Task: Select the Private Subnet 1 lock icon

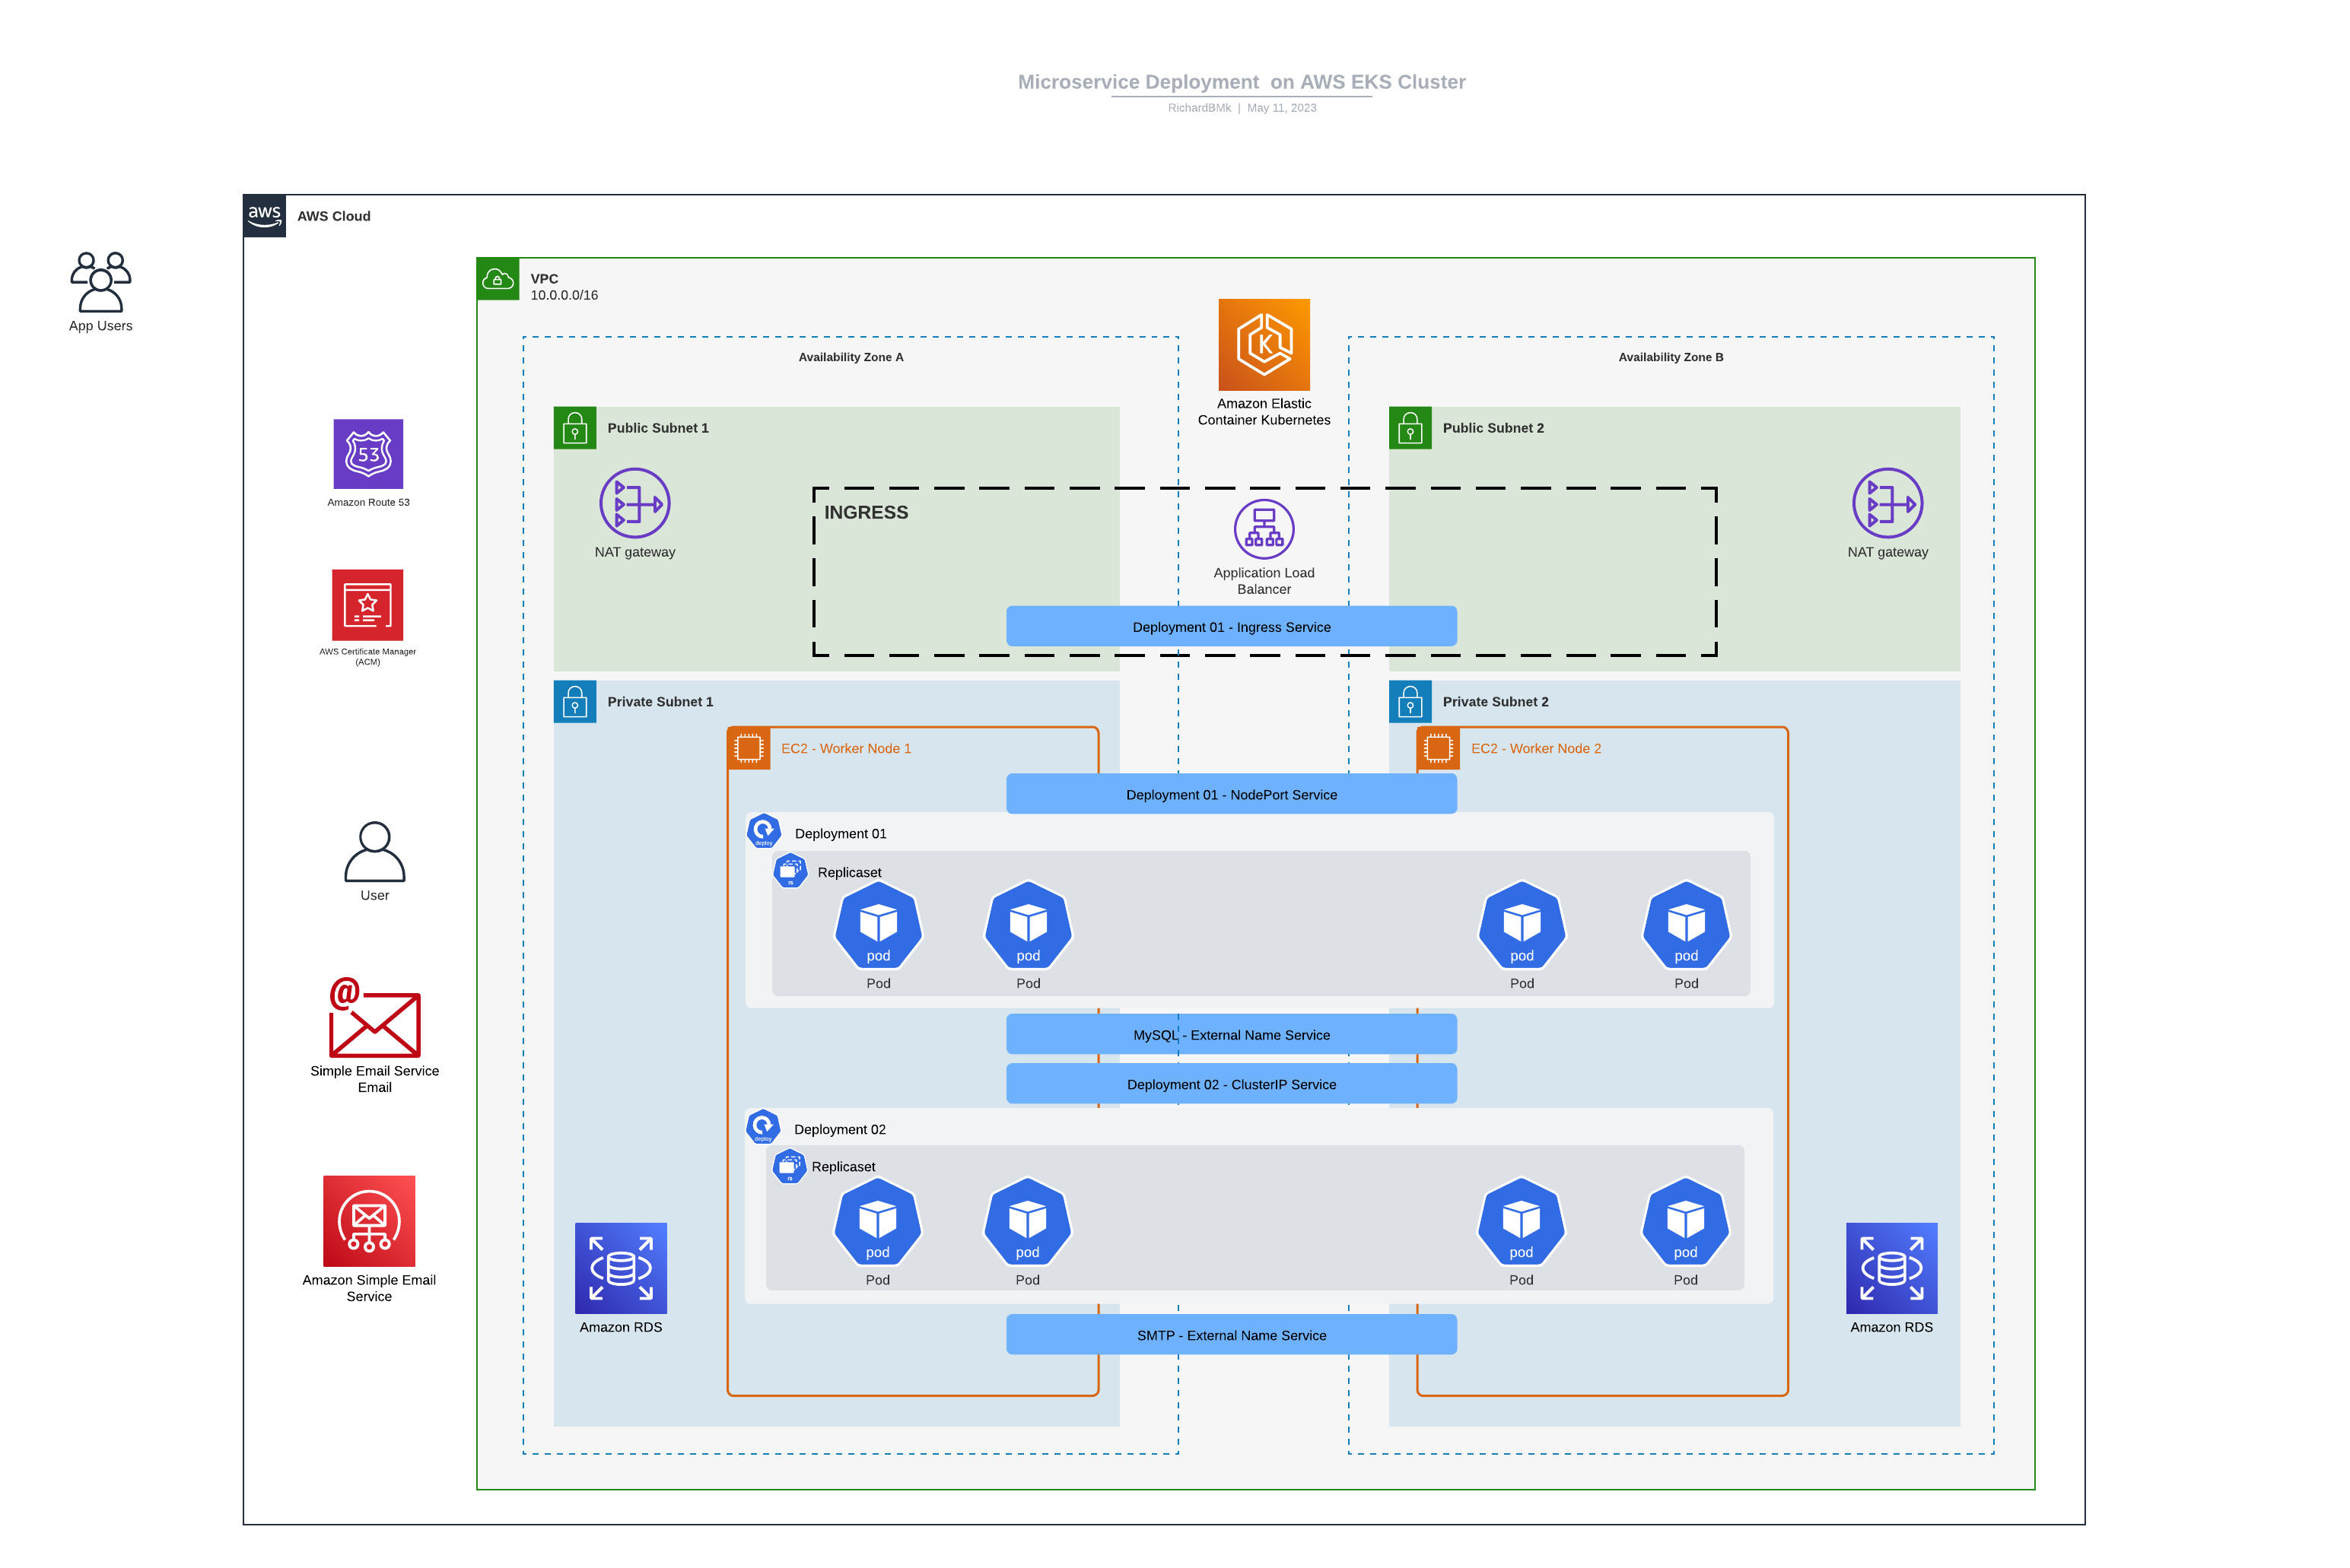Action: [575, 702]
